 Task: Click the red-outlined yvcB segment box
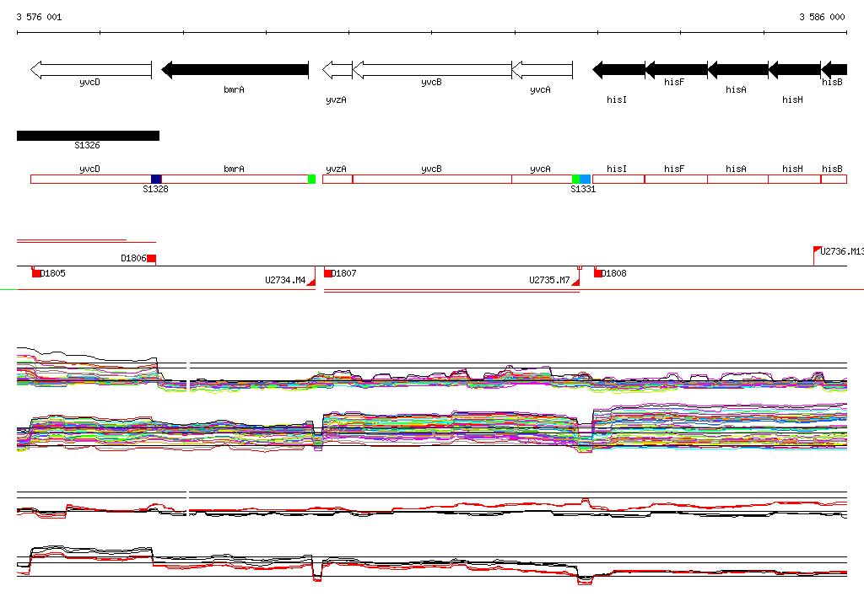point(432,179)
